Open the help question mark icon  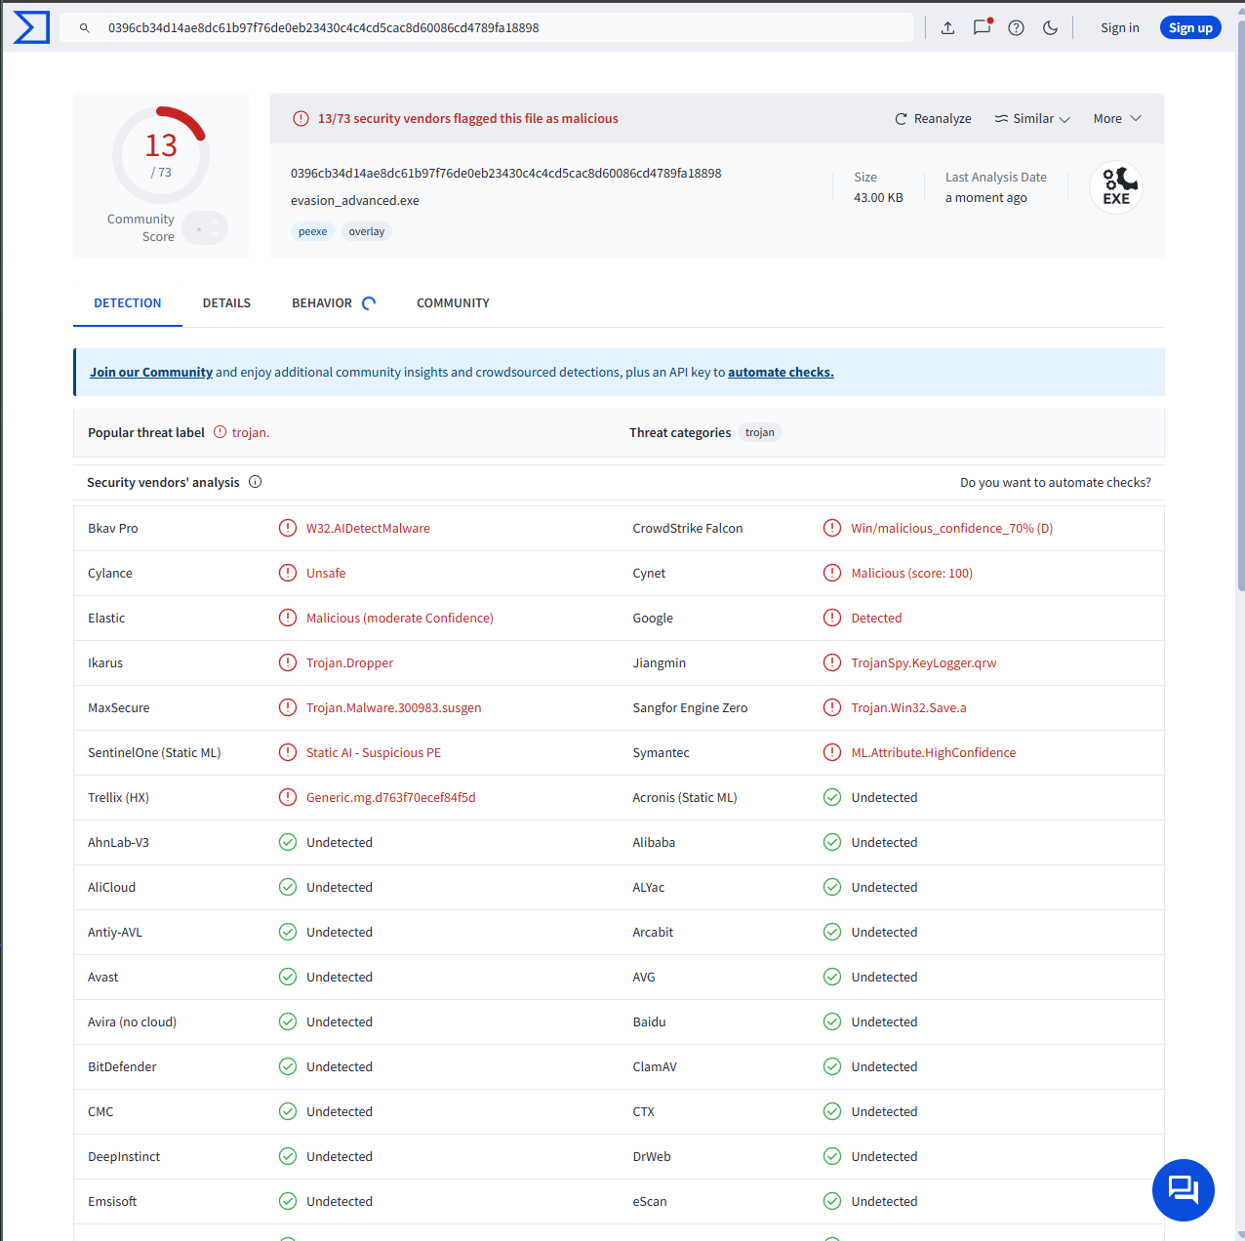(x=1016, y=27)
